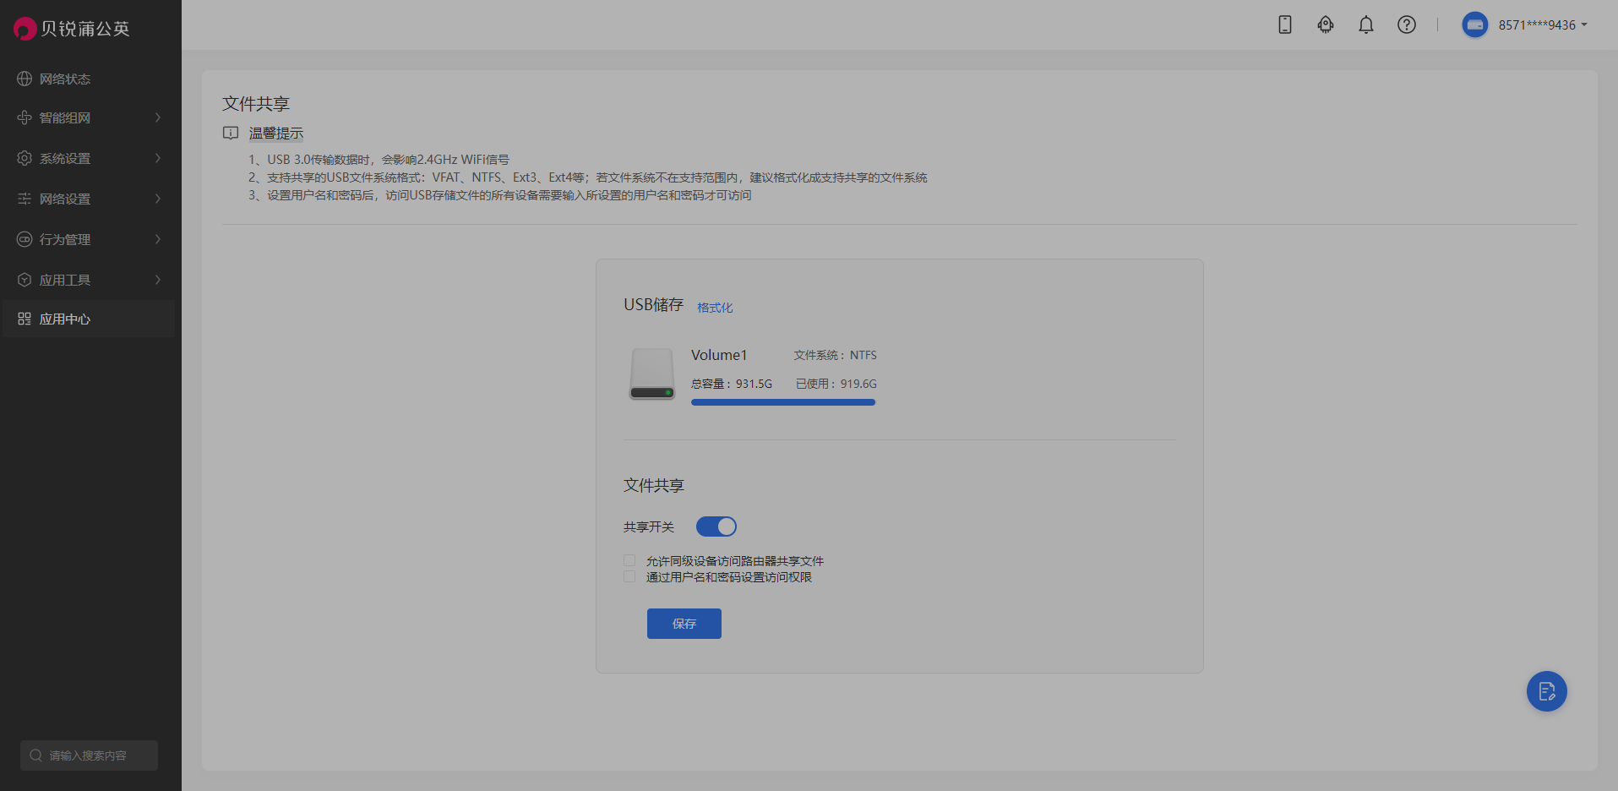Expand the 系统设置 chevron
This screenshot has height=791, width=1618.
(157, 158)
